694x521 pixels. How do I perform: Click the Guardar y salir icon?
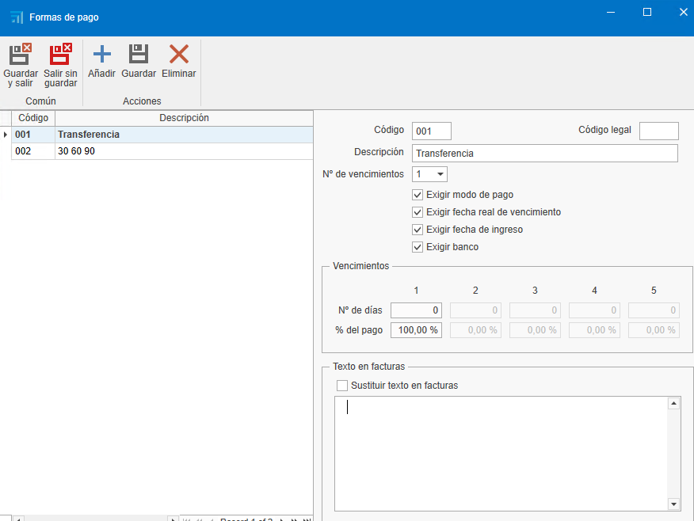(21, 54)
